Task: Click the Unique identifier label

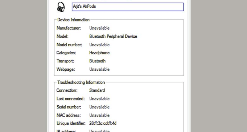Action: (71, 123)
